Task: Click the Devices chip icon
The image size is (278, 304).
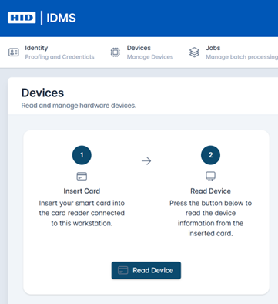Action: pos(116,52)
